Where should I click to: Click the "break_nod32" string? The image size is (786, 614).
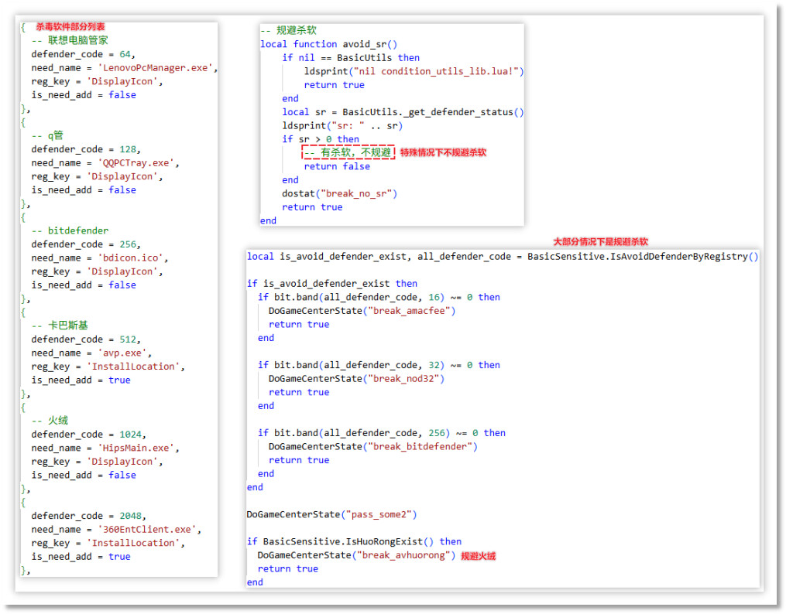[x=407, y=379]
